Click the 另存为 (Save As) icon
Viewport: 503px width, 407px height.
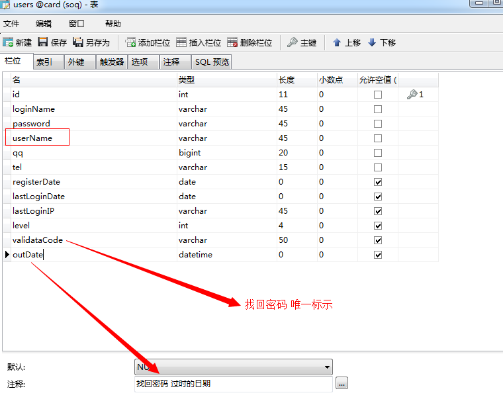tap(78, 42)
